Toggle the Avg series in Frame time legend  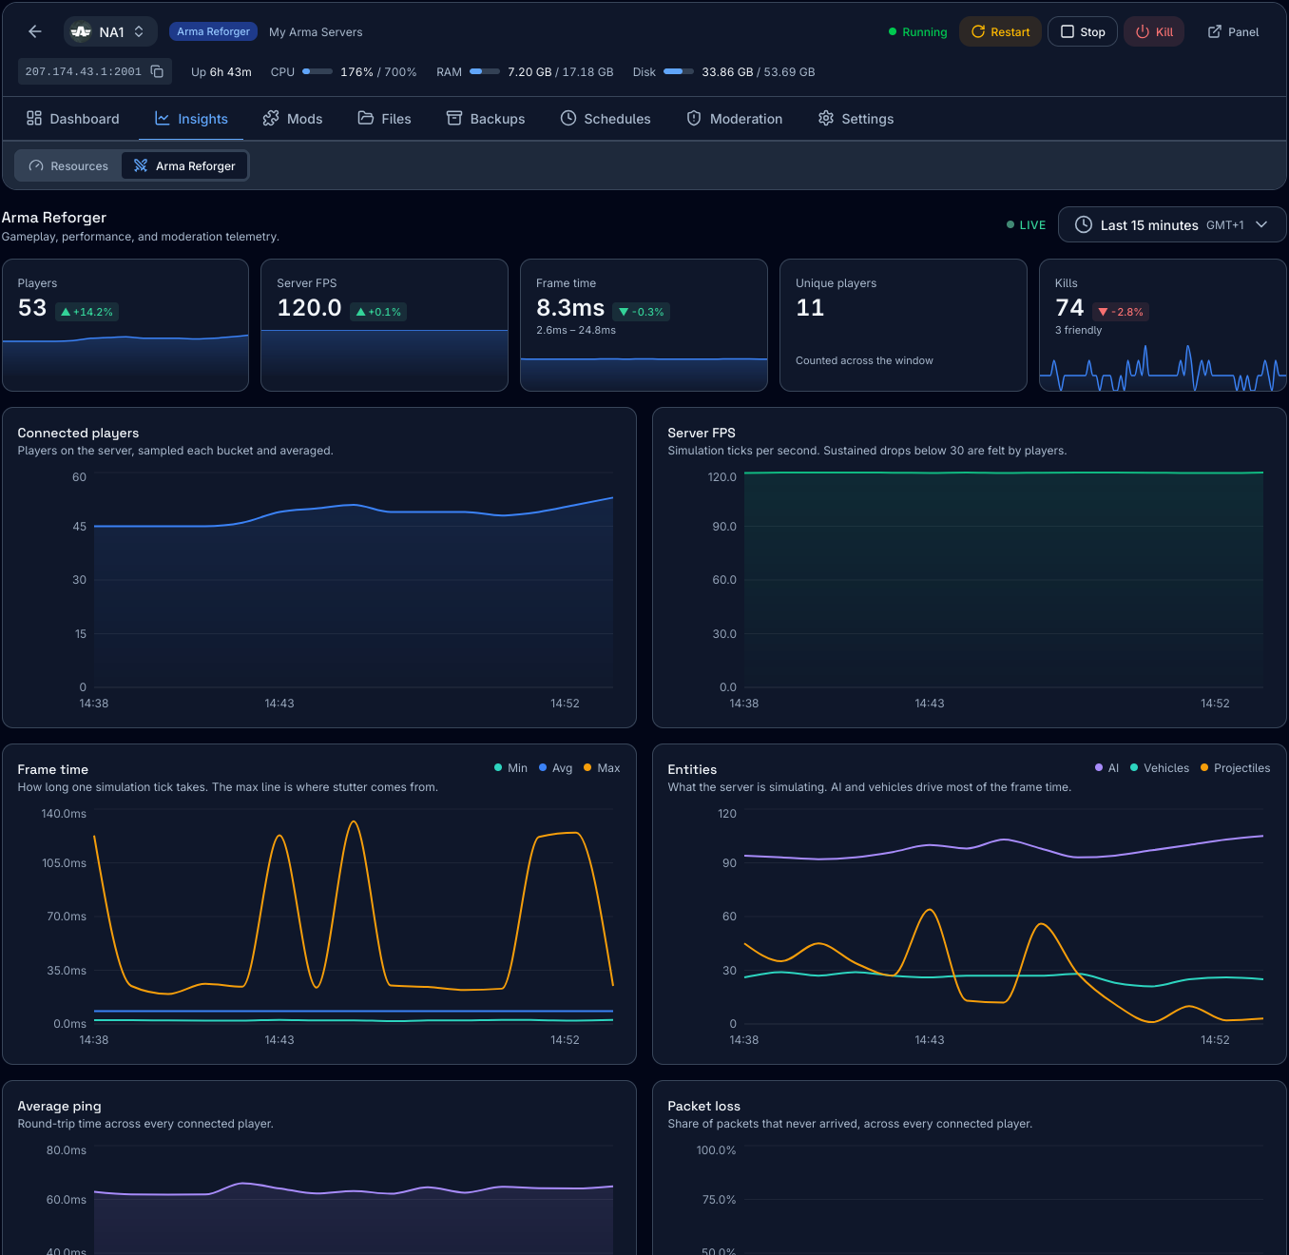coord(555,768)
